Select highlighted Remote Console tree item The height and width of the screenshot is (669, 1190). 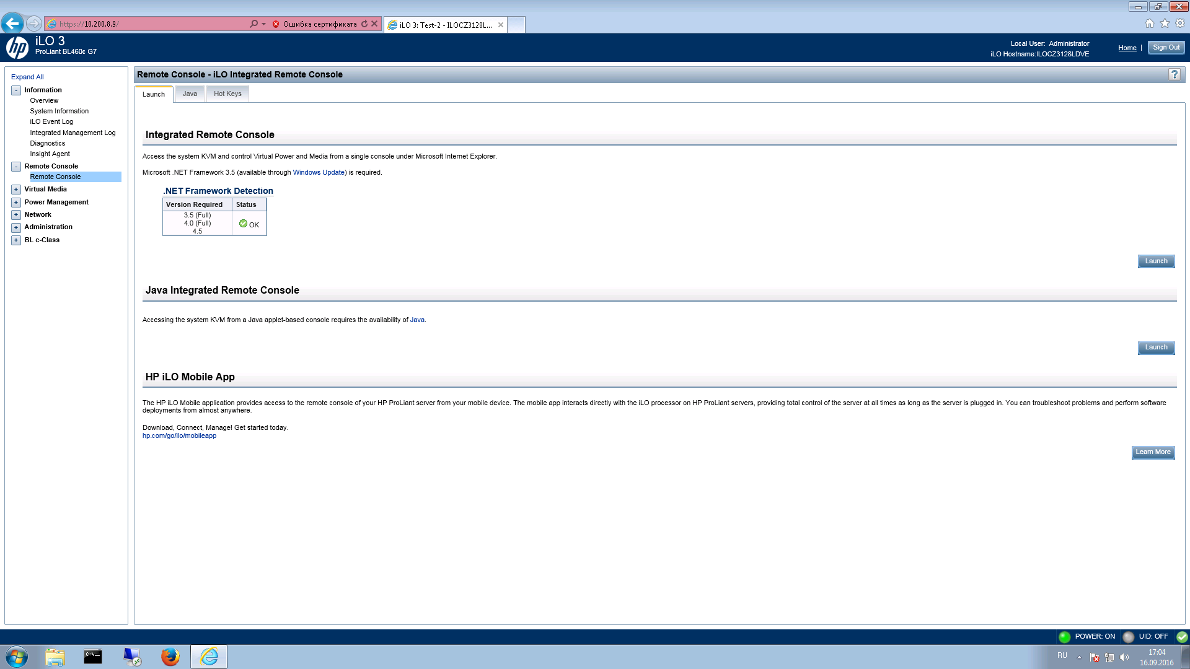pyautogui.click(x=75, y=177)
